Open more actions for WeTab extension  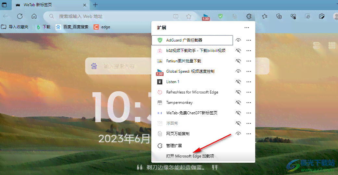pos(249,113)
